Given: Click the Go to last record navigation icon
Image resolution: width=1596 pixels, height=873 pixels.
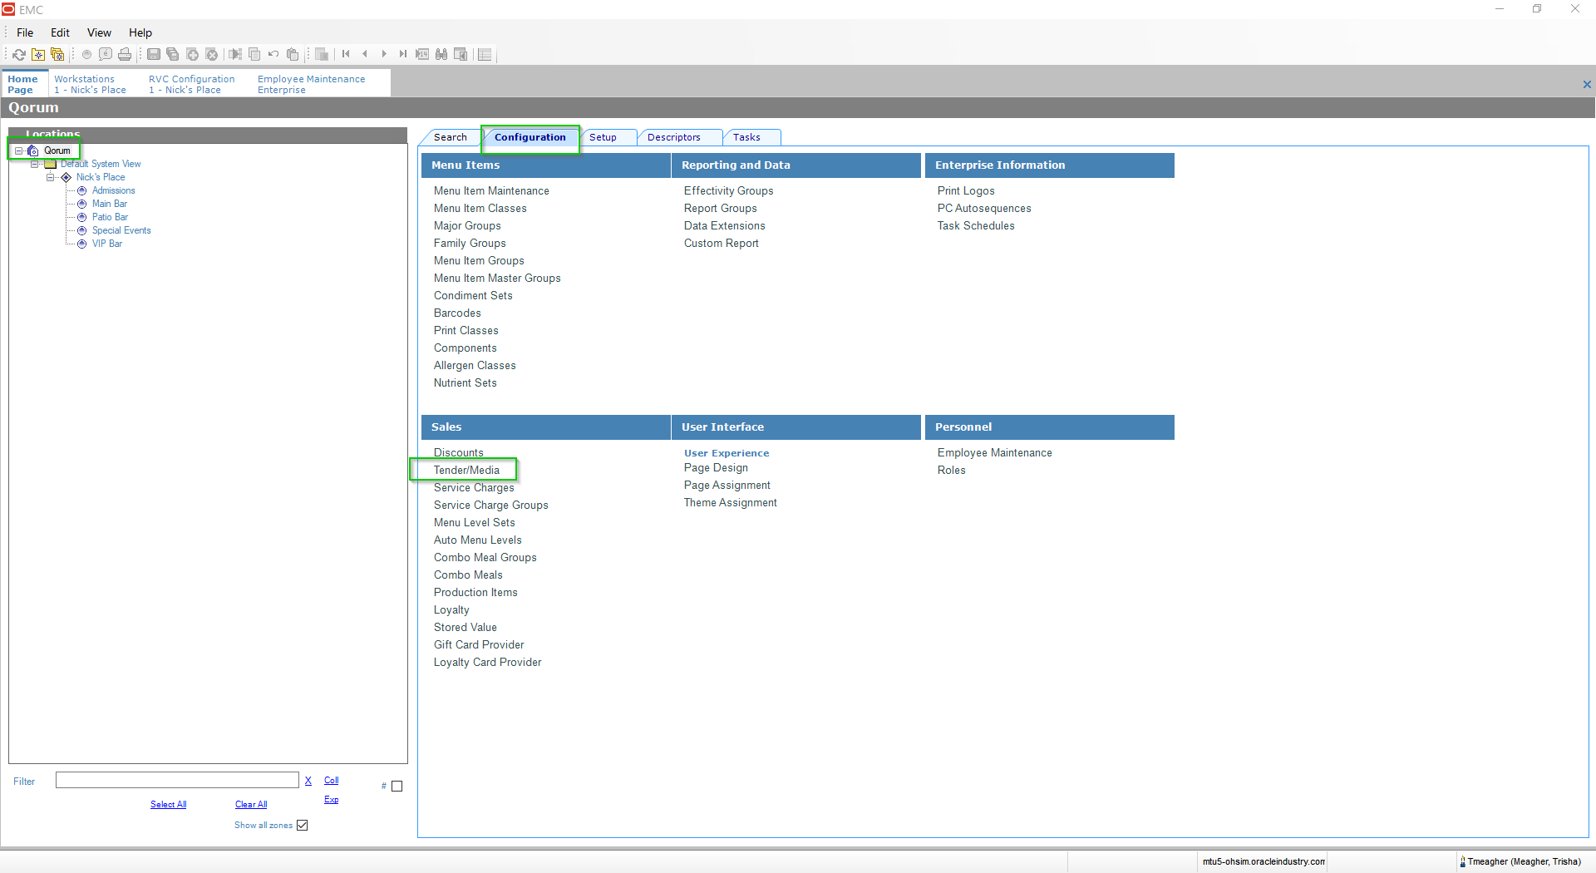Looking at the screenshot, I should (x=402, y=54).
